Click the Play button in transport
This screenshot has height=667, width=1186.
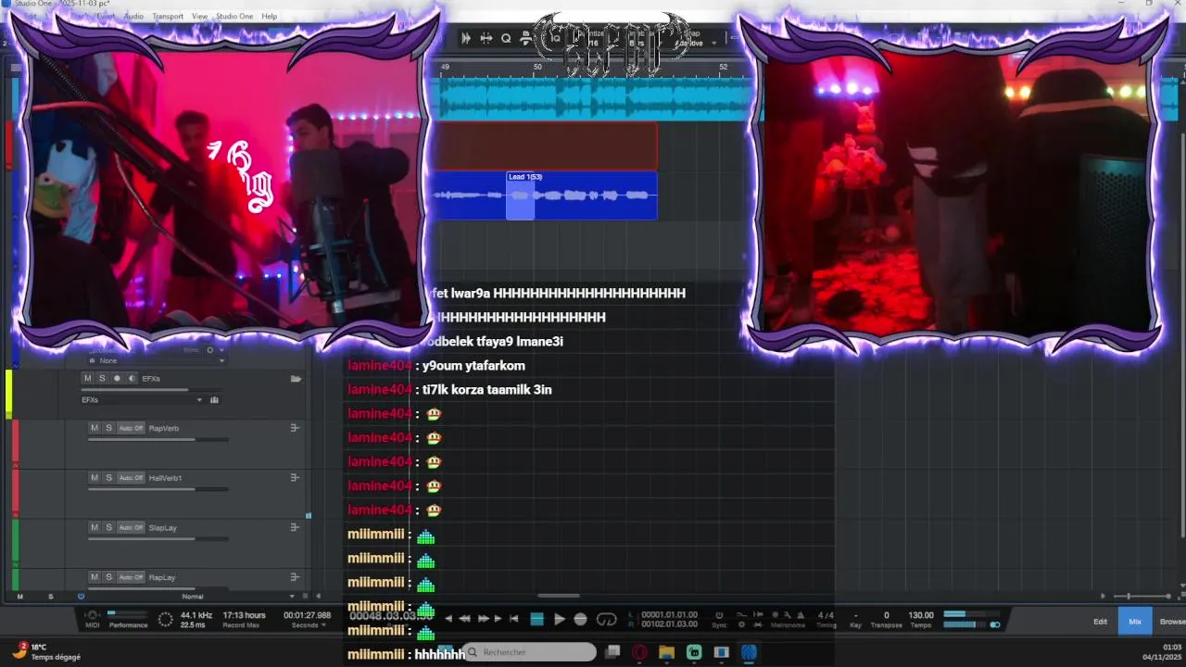click(x=559, y=619)
